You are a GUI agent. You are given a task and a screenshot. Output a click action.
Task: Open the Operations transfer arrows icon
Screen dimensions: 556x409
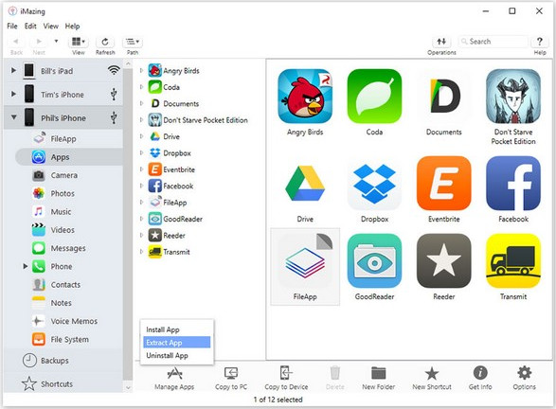(x=441, y=42)
